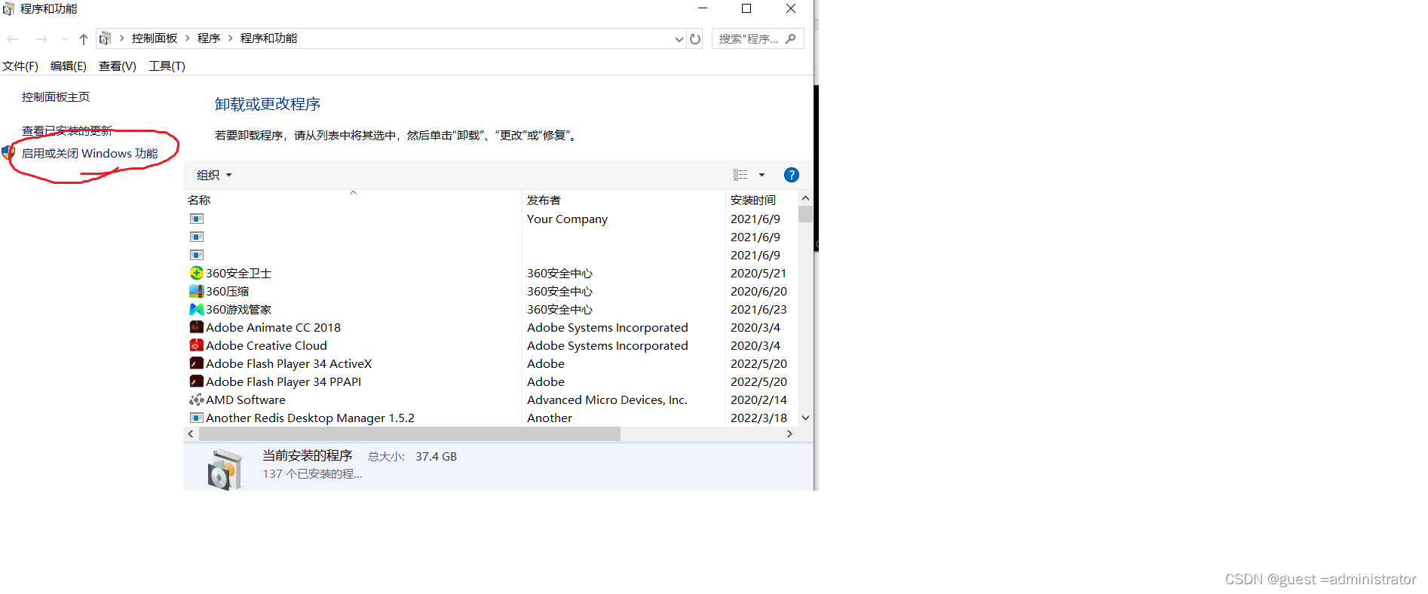This screenshot has width=1428, height=594.
Task: Select Another Redis Desktop Manager 1.5.2 name
Action: pyautogui.click(x=310, y=418)
